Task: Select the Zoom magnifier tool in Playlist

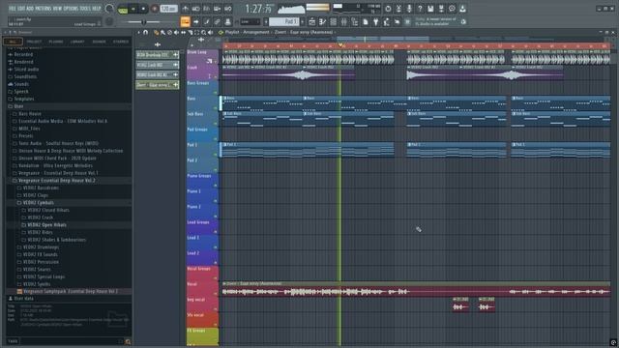Action: [x=204, y=32]
